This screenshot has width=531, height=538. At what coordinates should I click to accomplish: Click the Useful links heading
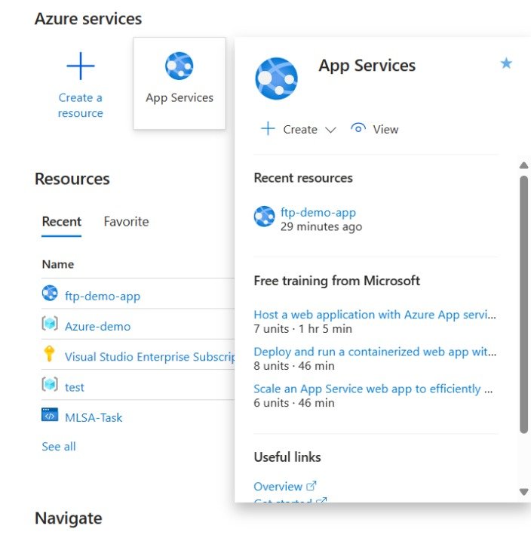click(287, 457)
